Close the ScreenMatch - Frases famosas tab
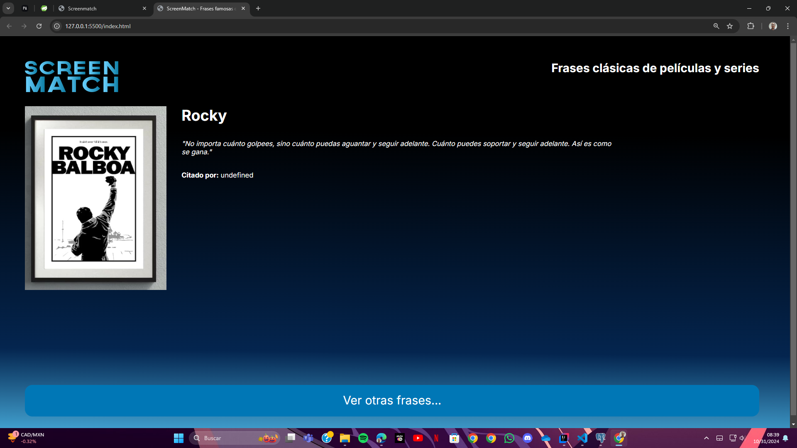The height and width of the screenshot is (448, 797). tap(243, 8)
